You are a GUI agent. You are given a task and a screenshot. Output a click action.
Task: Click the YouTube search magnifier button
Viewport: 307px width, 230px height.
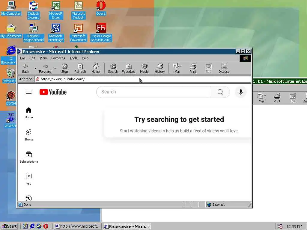[x=220, y=92]
